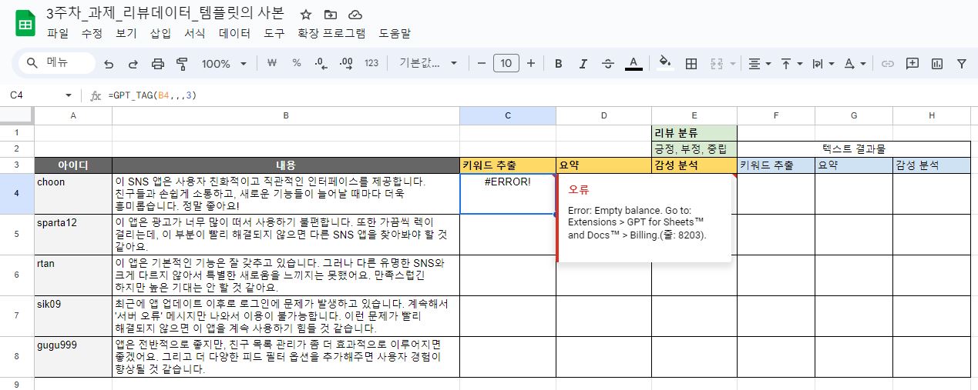Decrease font size with minus button
The image size is (978, 390).
pos(482,63)
